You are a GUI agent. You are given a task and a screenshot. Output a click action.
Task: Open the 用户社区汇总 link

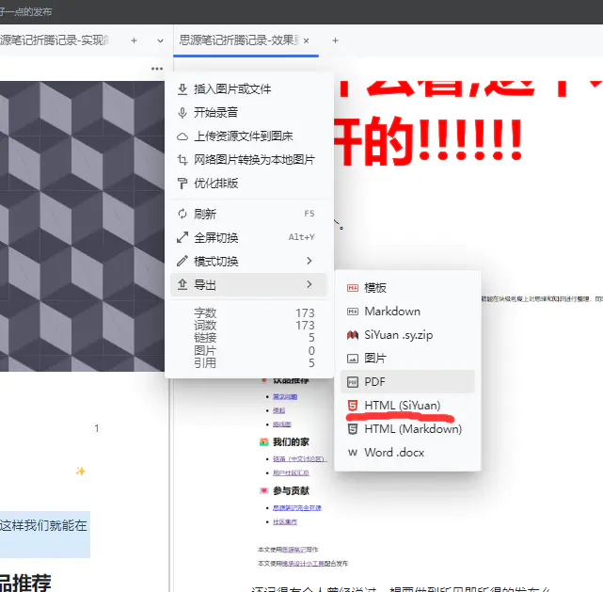click(x=291, y=472)
